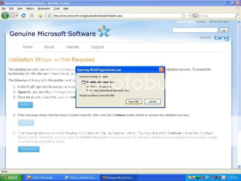Click the folder-with-star tray icon
This screenshot has height=181, width=241.
(x=190, y=177)
